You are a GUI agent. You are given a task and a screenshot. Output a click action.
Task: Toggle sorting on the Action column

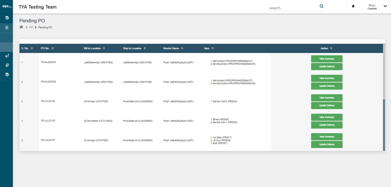click(331, 48)
